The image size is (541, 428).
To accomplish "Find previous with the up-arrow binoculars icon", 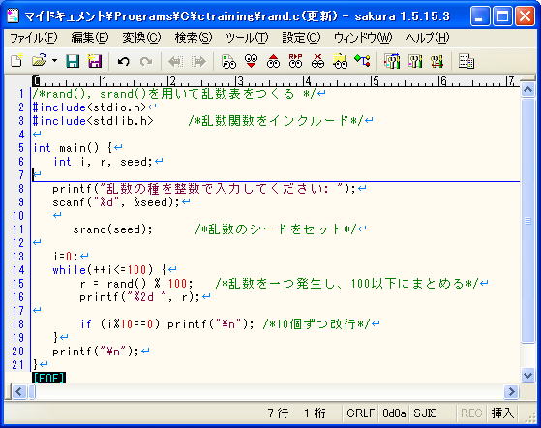I will click(x=273, y=61).
